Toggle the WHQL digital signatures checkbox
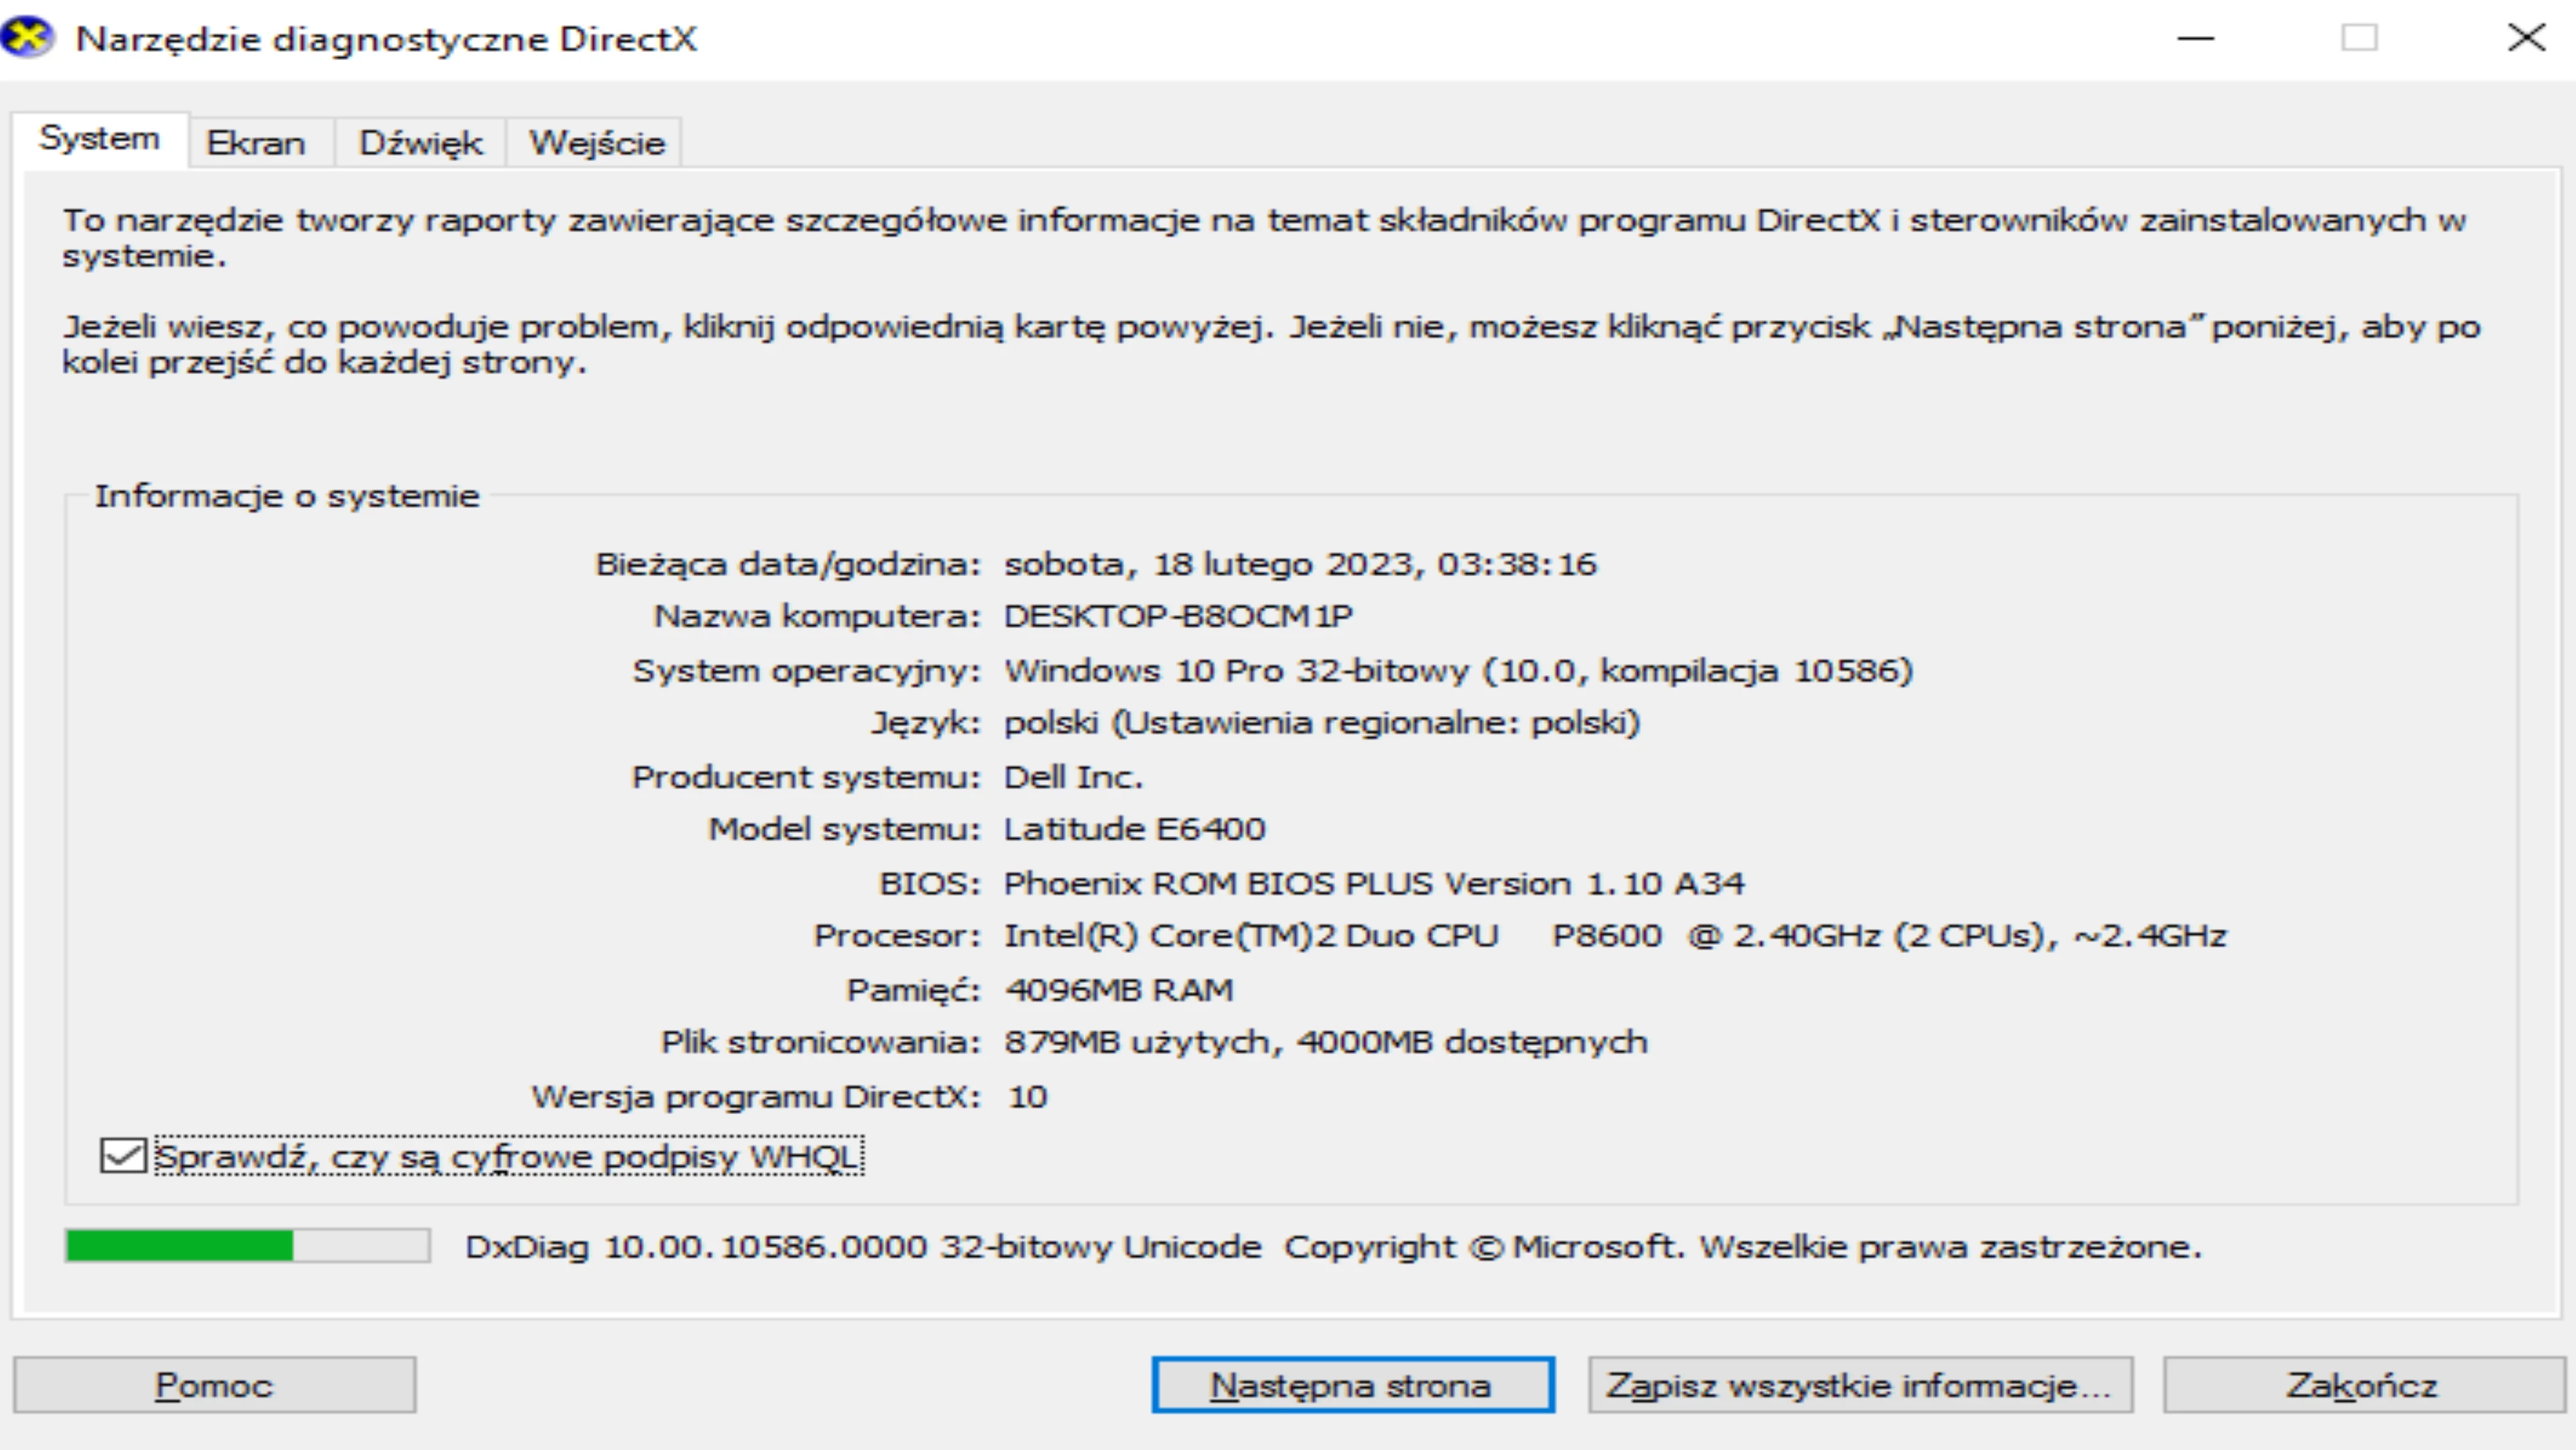This screenshot has height=1450, width=2576. (124, 1156)
